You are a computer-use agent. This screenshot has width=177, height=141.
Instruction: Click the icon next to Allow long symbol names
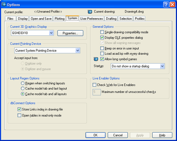pos(96,59)
